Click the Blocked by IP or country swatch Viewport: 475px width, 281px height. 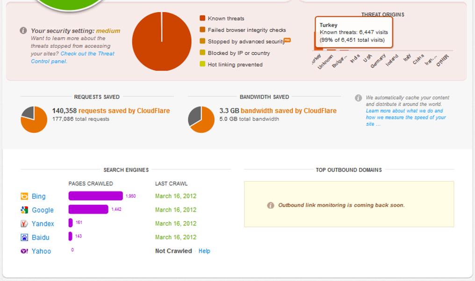click(202, 53)
